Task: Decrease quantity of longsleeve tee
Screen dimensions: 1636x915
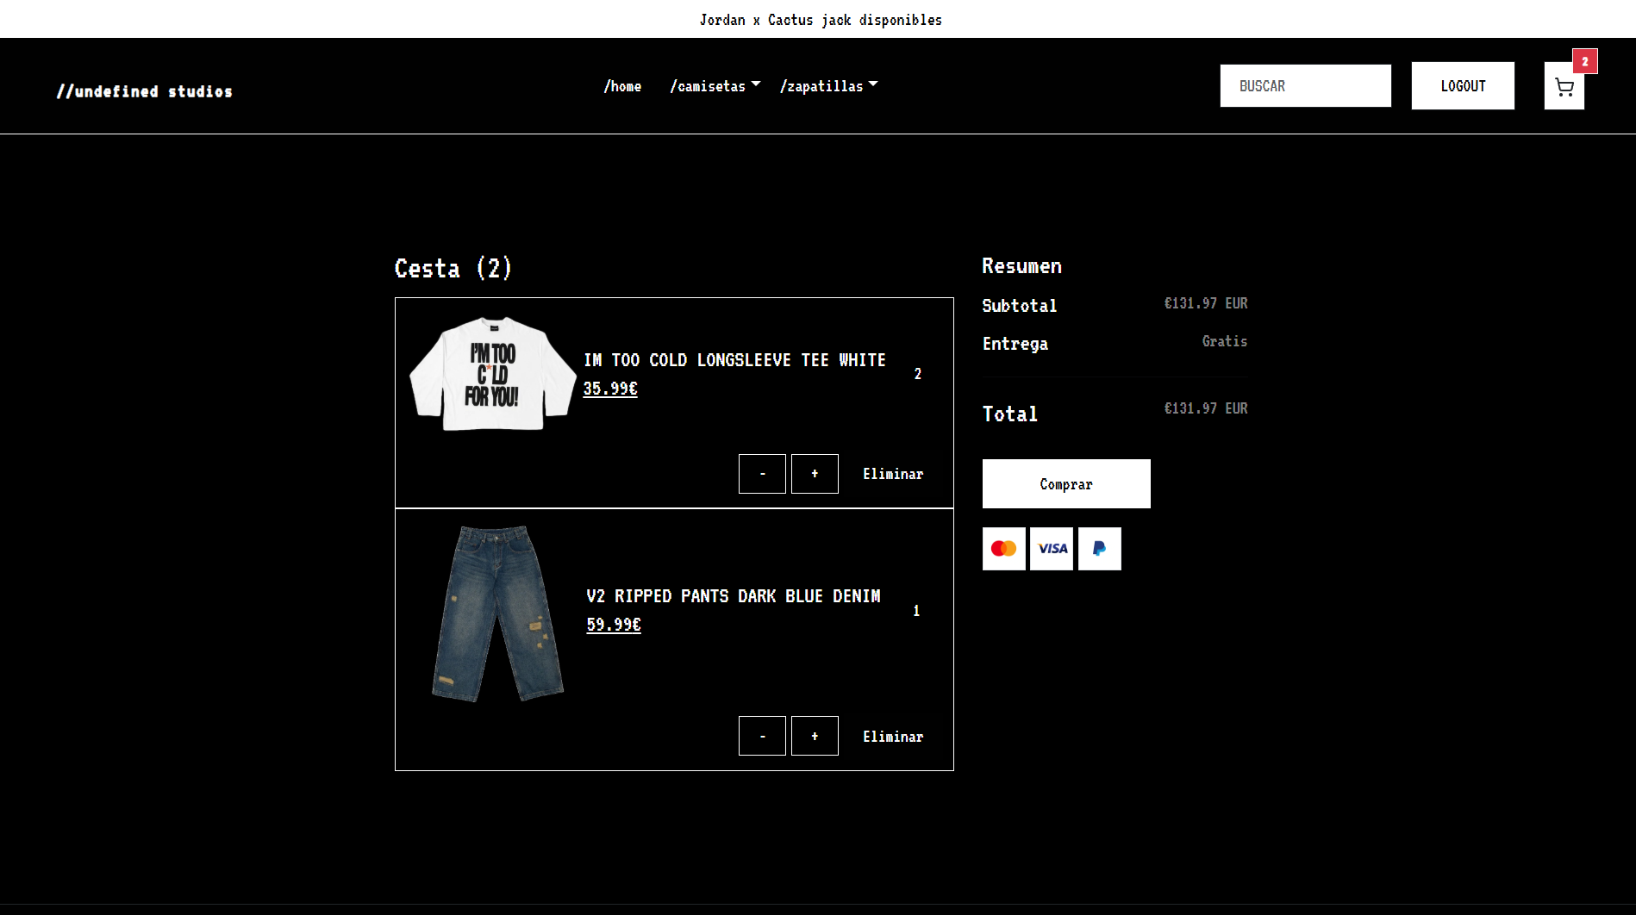Action: coord(762,474)
